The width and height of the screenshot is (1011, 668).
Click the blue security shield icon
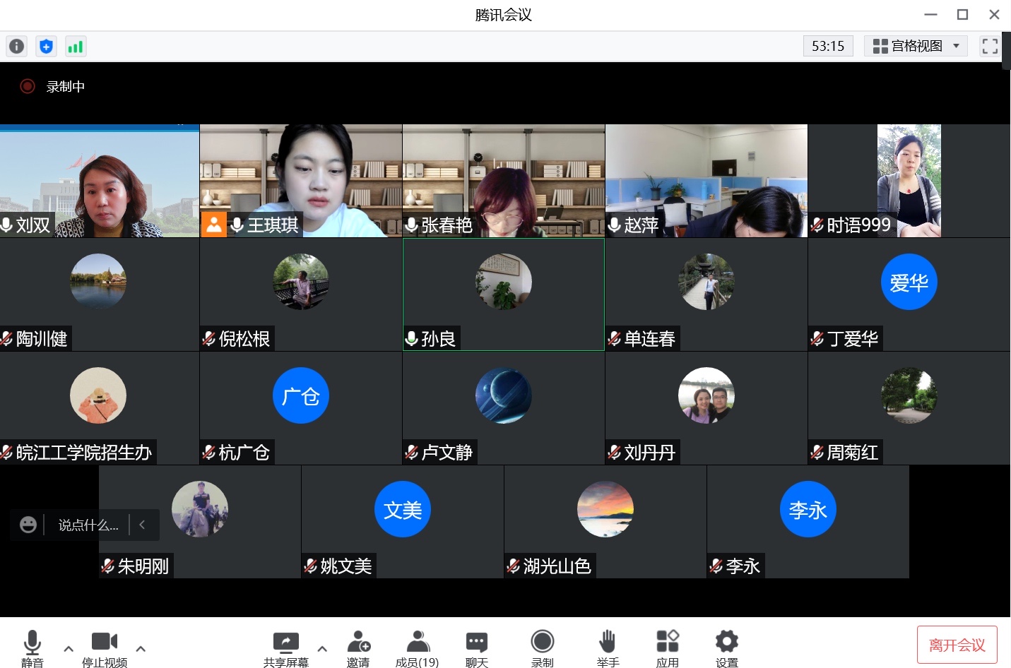(46, 47)
